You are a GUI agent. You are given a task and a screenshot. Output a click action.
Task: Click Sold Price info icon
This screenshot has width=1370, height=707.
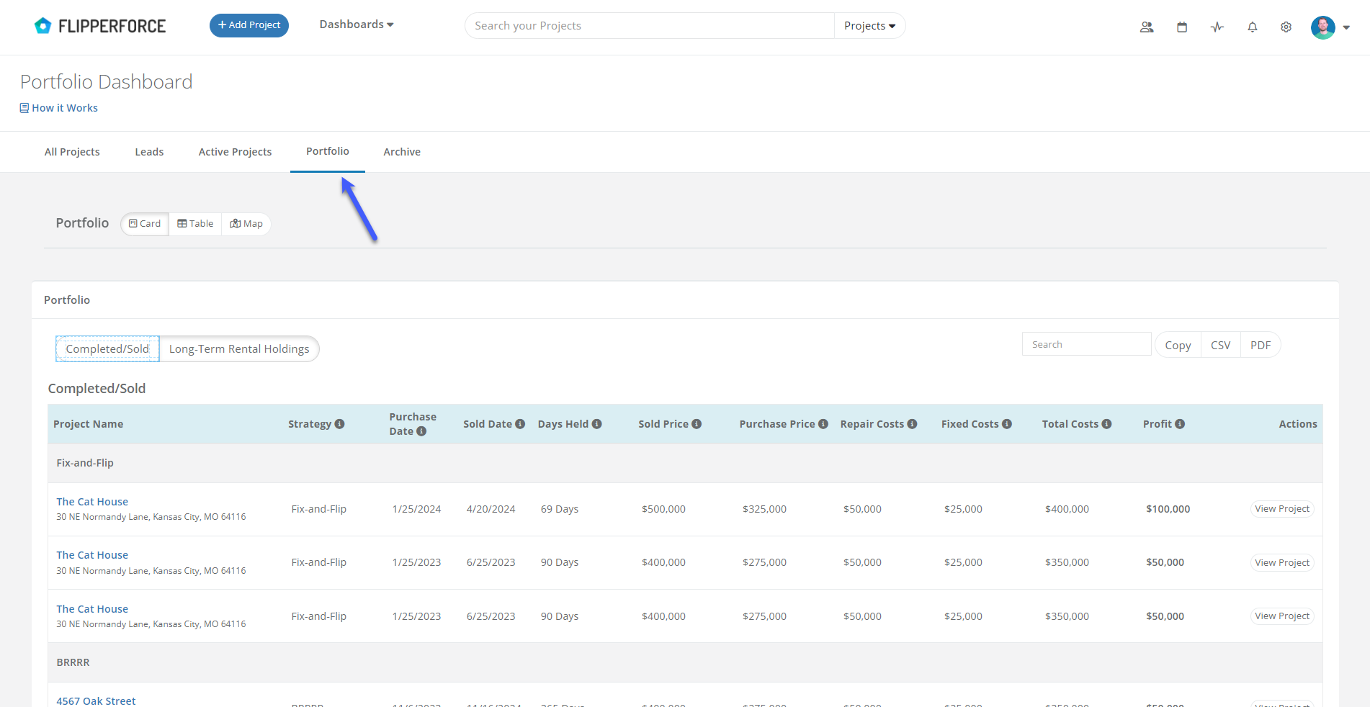pos(697,424)
